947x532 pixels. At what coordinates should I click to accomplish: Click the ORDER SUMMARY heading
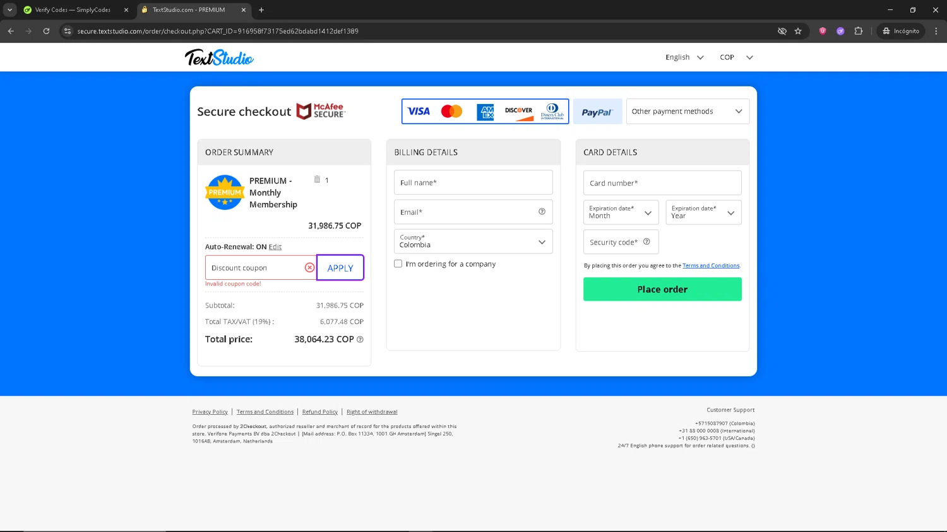pyautogui.click(x=239, y=152)
